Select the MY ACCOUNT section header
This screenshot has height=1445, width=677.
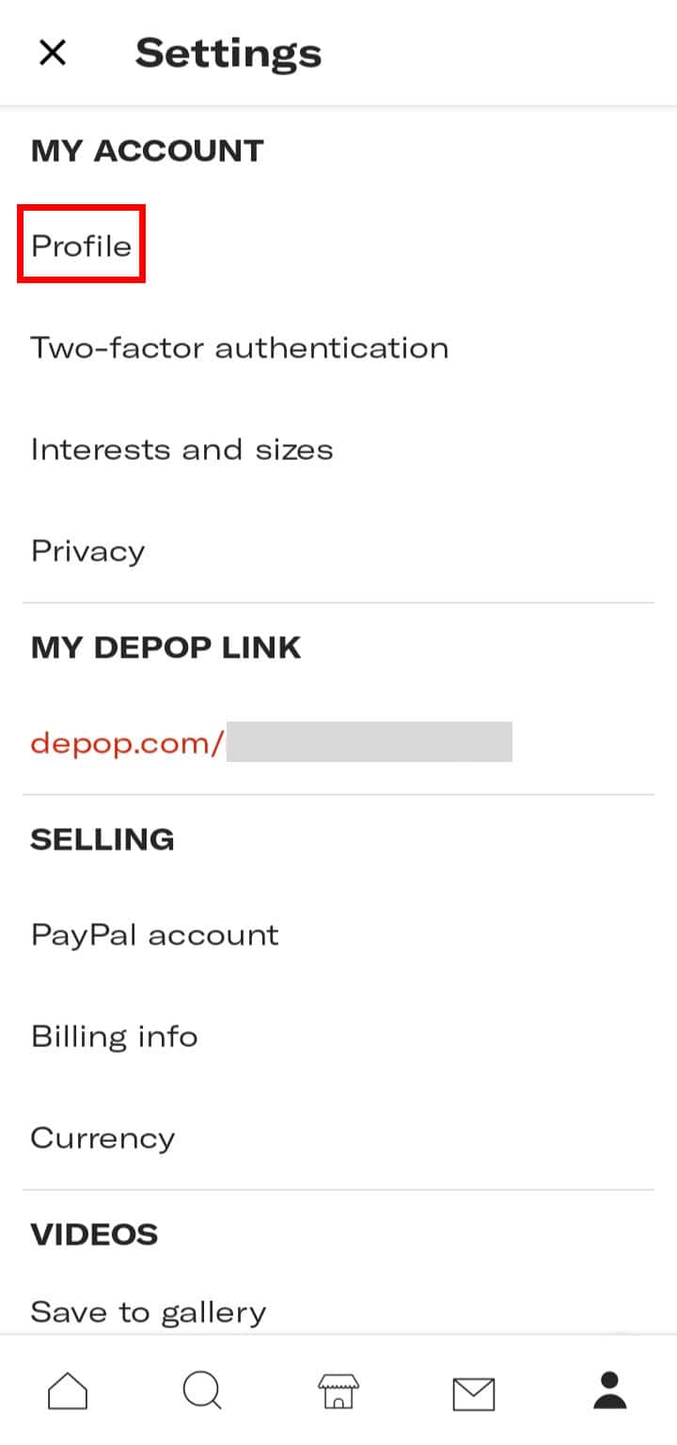tap(148, 150)
